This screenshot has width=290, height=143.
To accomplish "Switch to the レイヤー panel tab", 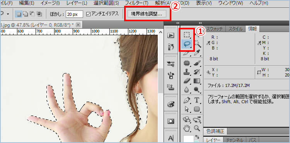I will (213, 140).
